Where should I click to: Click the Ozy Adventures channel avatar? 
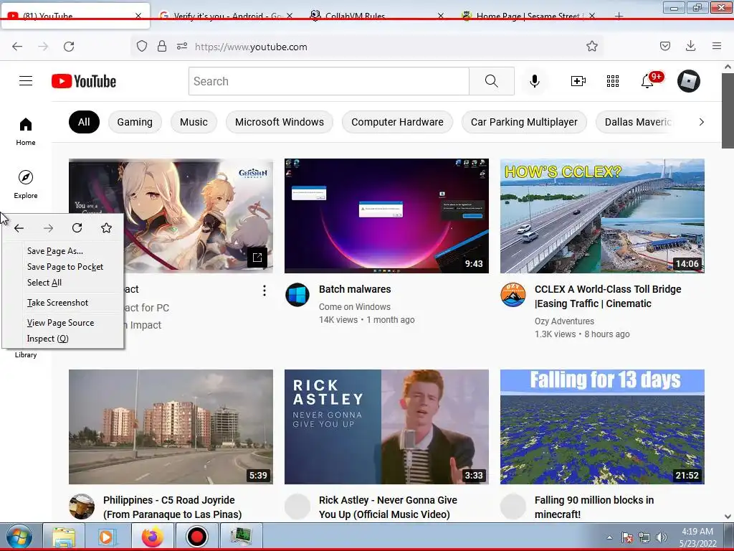point(513,295)
